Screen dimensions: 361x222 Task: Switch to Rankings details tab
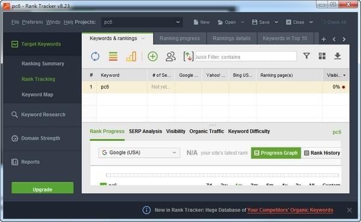(x=232, y=39)
